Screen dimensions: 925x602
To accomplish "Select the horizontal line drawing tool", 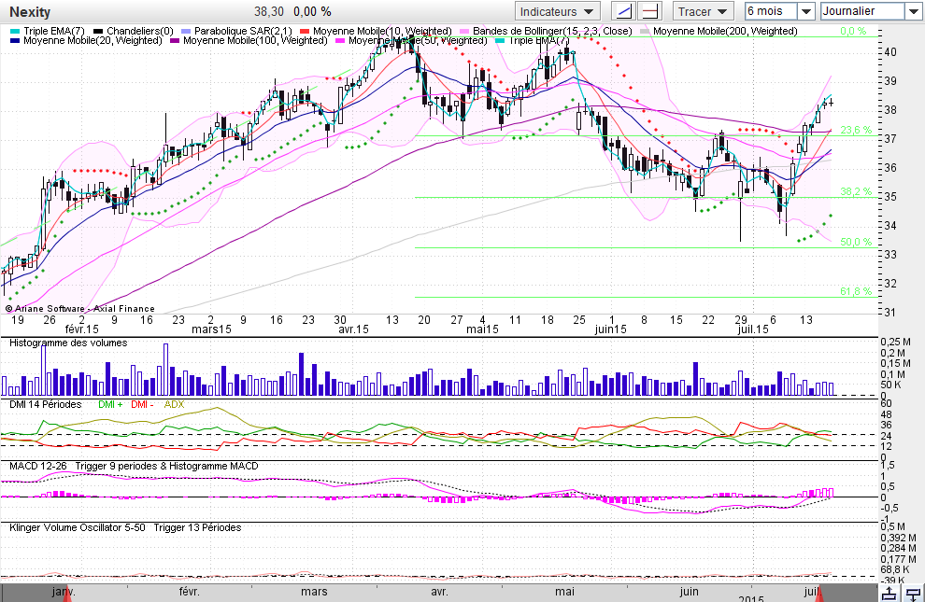I will [x=650, y=11].
